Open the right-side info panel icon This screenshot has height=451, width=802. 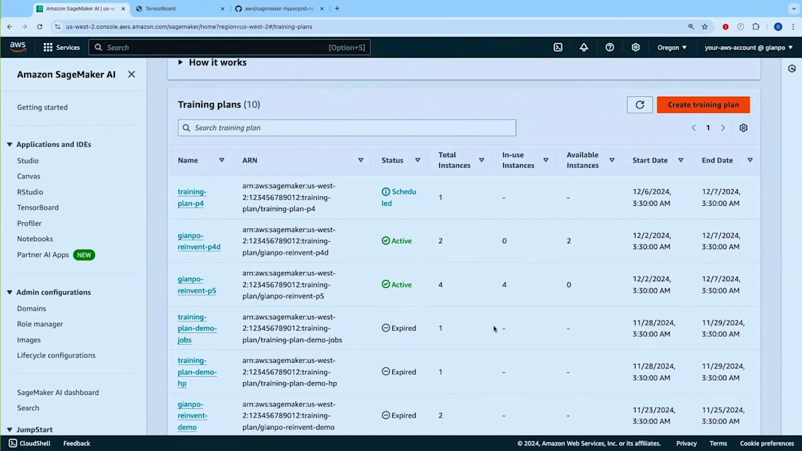(x=792, y=69)
